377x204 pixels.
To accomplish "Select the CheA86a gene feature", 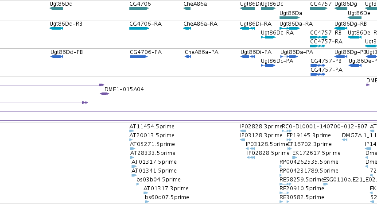I will point(187,8).
